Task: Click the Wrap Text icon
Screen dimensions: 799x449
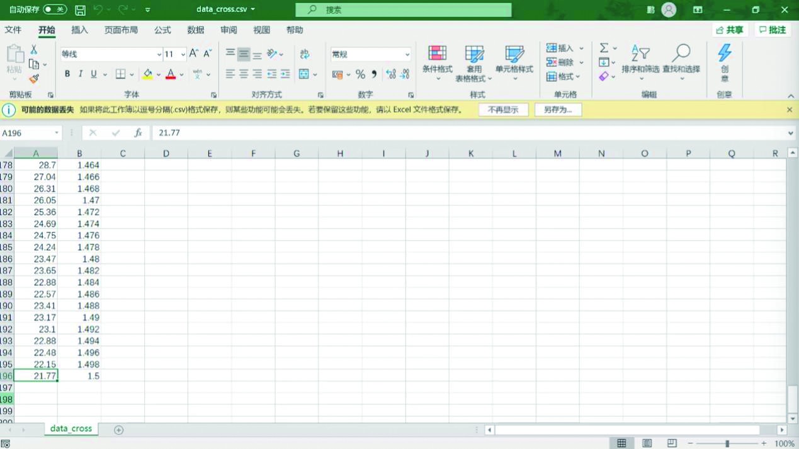Action: [x=305, y=54]
